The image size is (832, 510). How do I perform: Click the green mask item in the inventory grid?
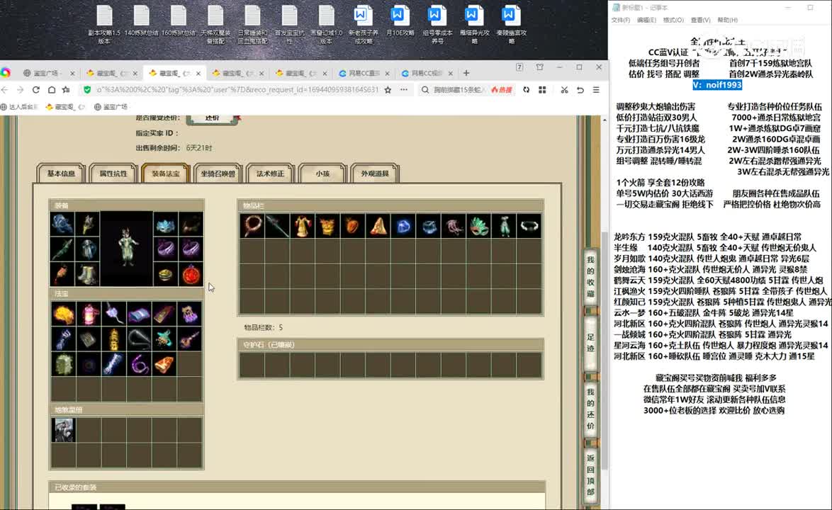click(478, 227)
